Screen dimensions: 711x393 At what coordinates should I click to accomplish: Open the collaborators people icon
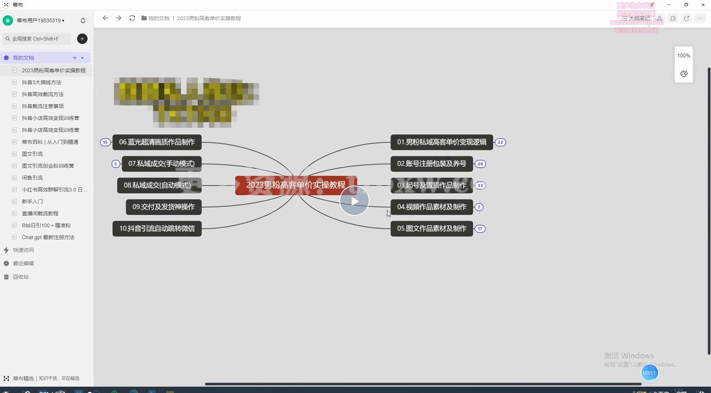pos(673,18)
